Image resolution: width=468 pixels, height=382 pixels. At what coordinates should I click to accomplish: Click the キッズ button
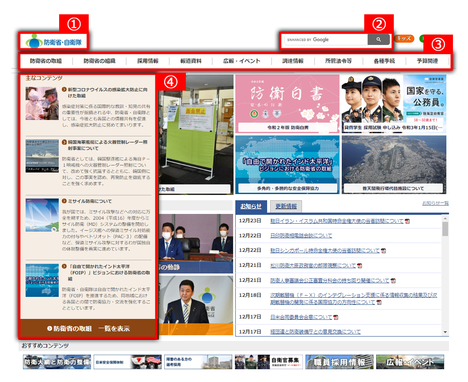coord(404,38)
